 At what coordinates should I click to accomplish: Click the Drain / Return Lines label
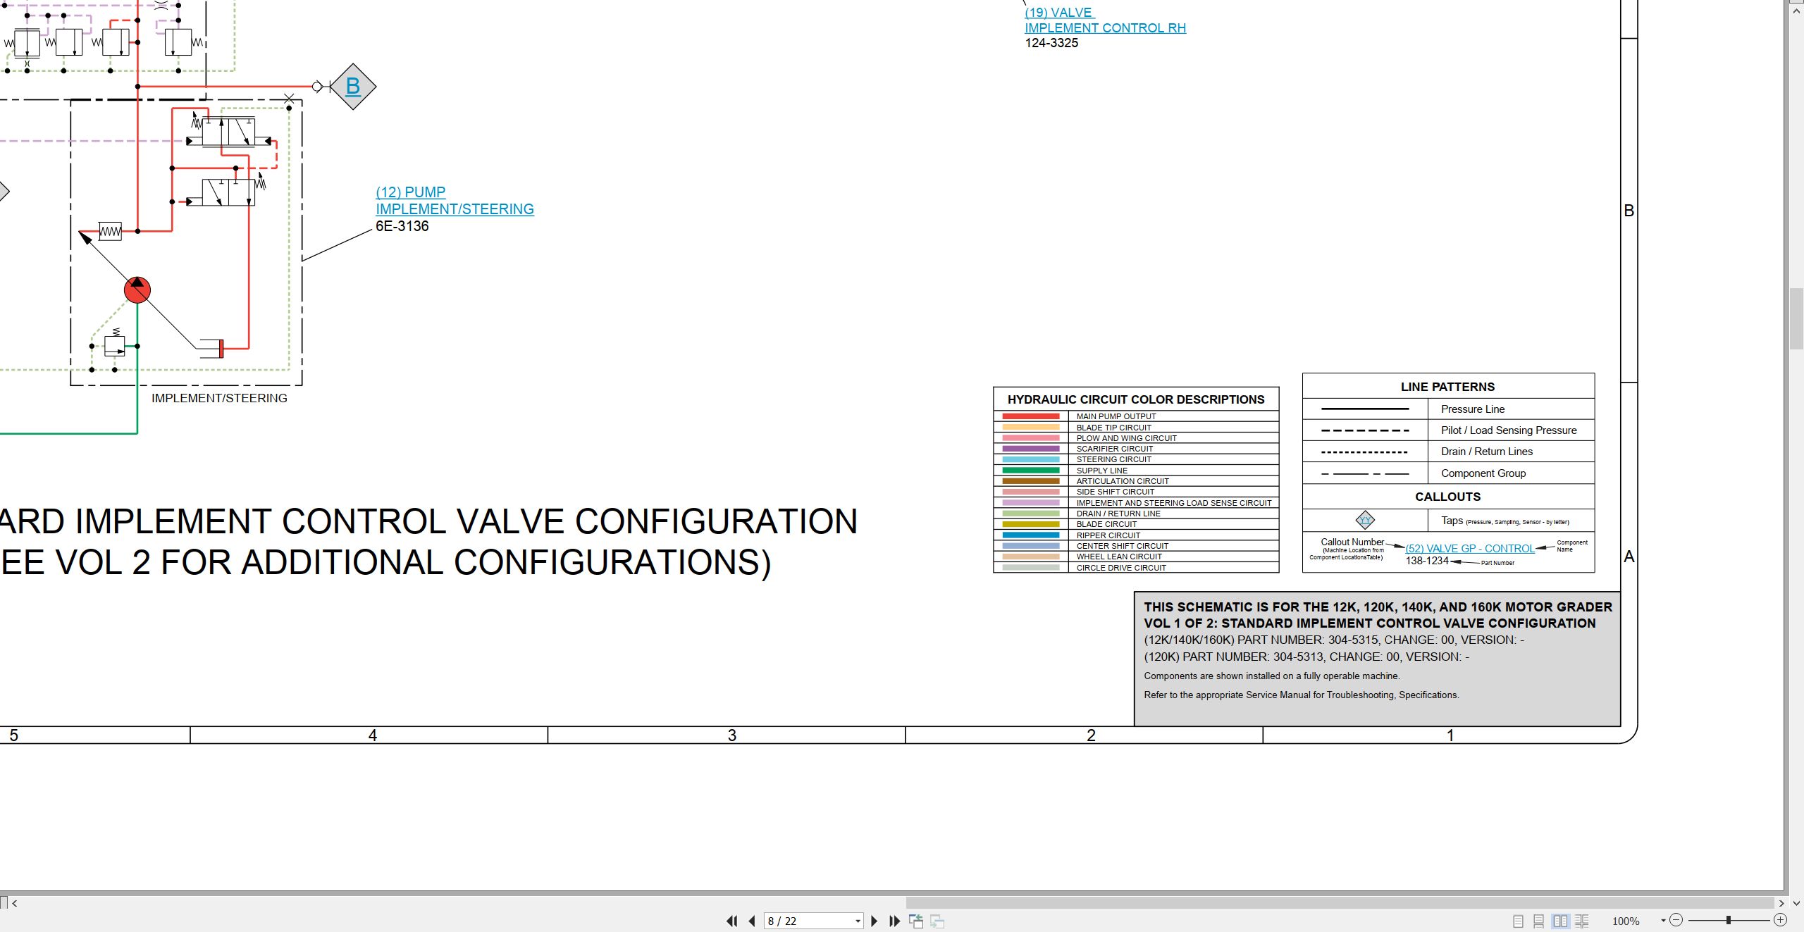(1487, 452)
